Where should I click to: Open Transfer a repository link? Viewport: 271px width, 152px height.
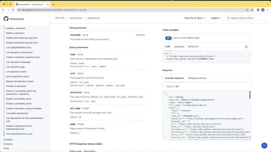(x=16, y=86)
